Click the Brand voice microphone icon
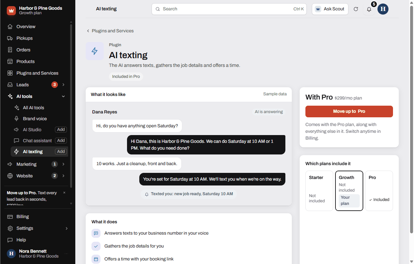This screenshot has width=414, height=264. [x=16, y=119]
